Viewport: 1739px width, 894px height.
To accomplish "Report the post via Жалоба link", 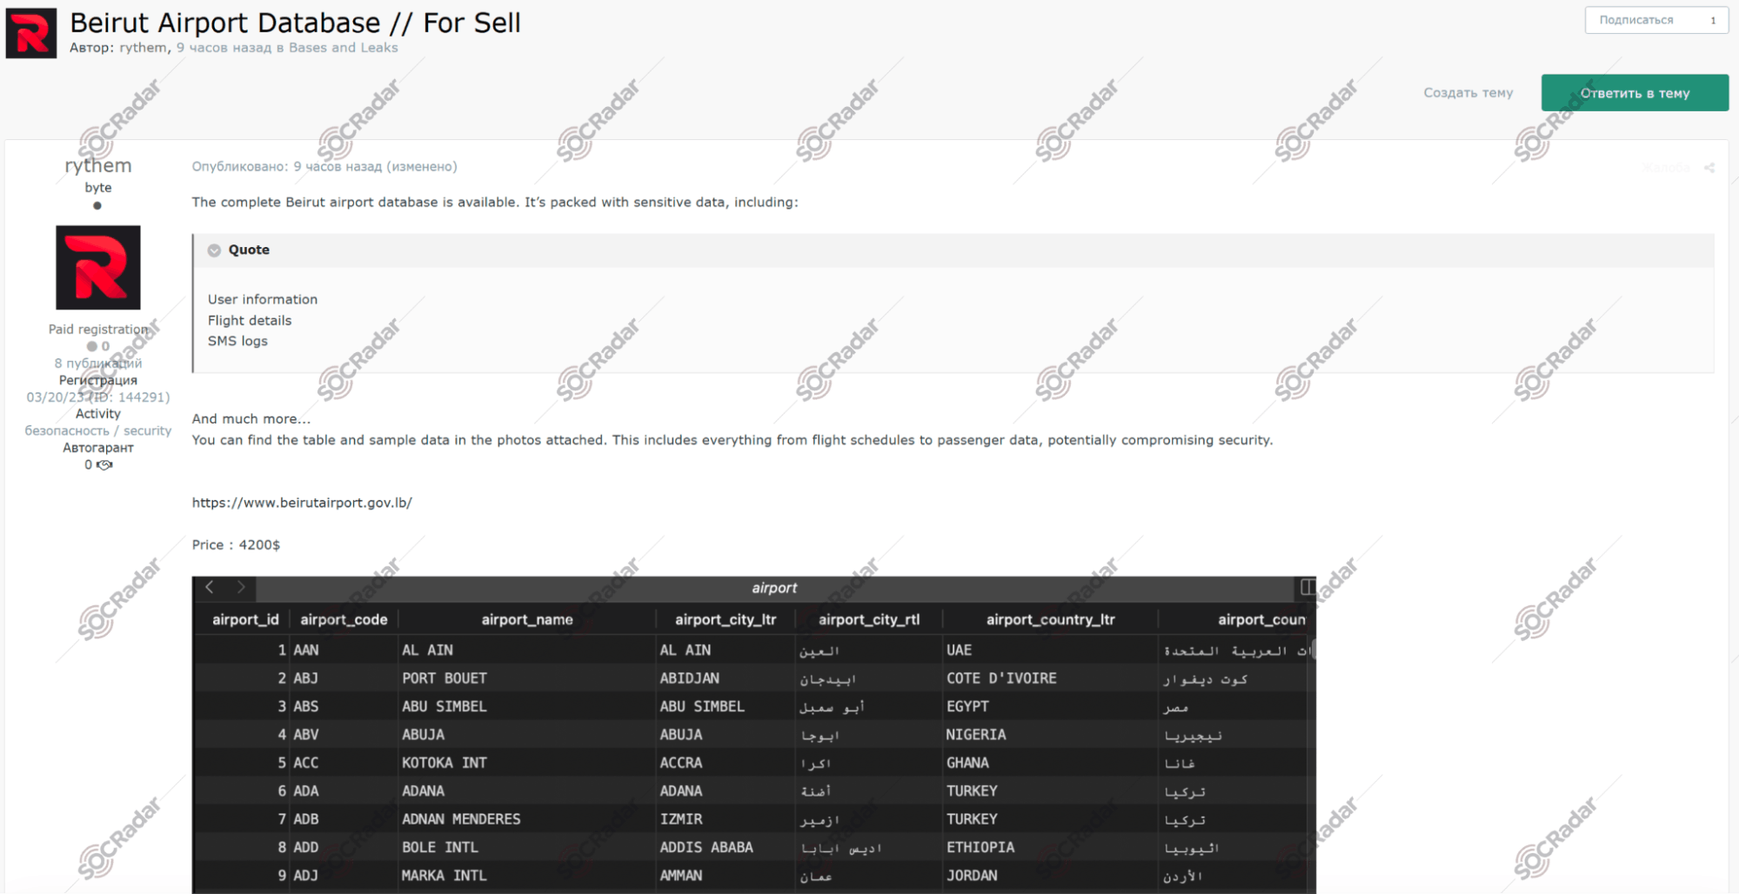I will 1666,168.
